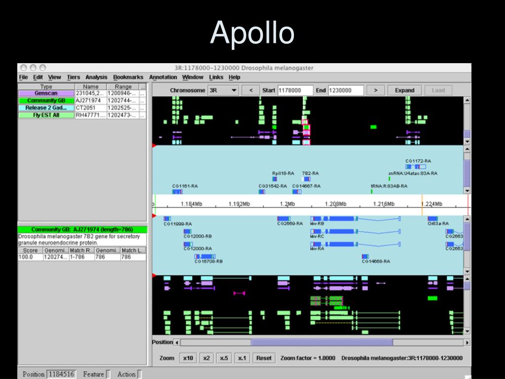Select the RpII18-RA transcript annotation
The height and width of the screenshot is (379, 505).
[x=274, y=179]
